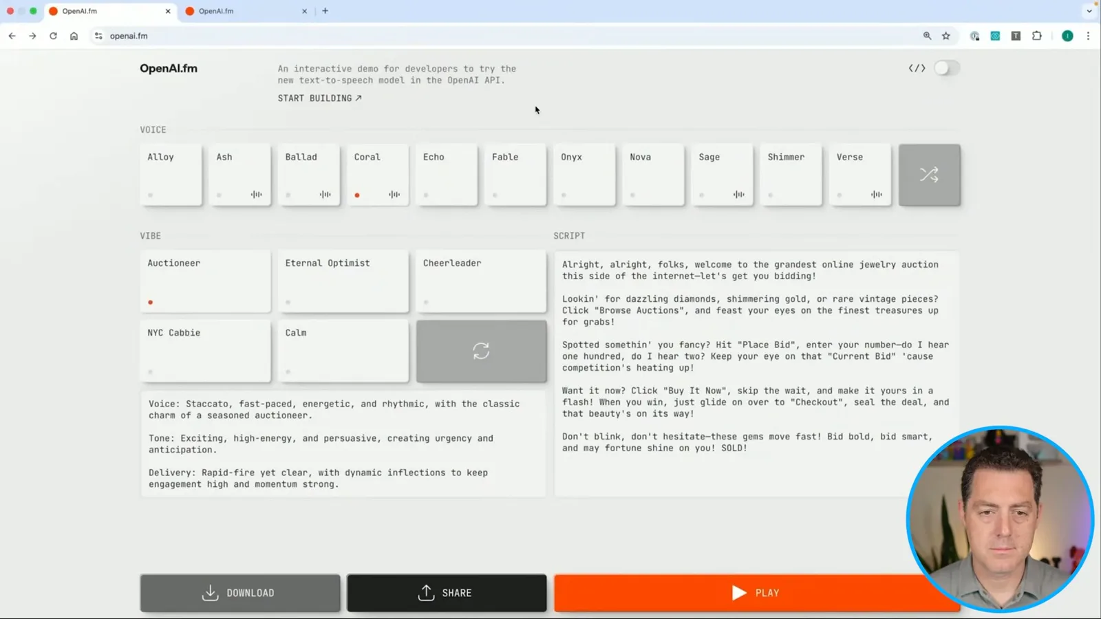The image size is (1101, 619).
Task: Choose the Ballad voice
Action: coord(308,175)
